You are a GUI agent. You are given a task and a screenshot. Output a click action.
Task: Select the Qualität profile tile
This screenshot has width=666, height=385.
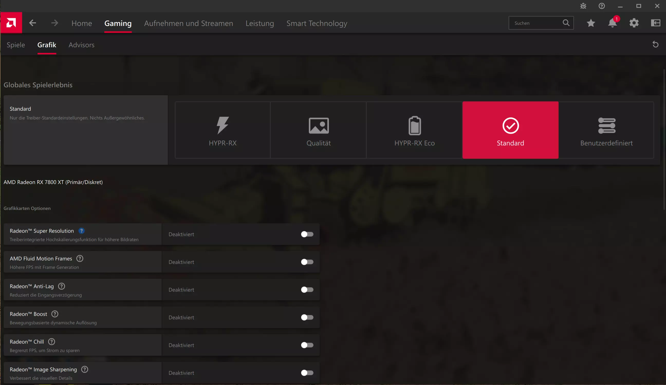coord(318,130)
